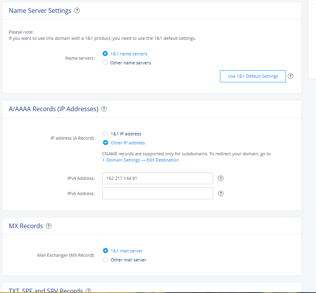Click help icon for IPv6 Address field
This screenshot has height=293, width=316.
click(221, 194)
